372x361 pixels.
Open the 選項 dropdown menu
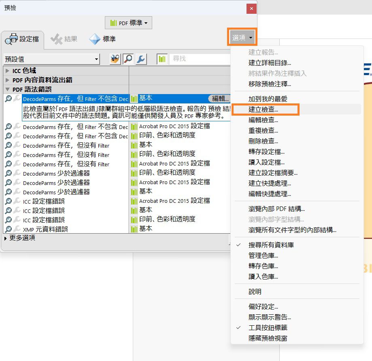[242, 37]
